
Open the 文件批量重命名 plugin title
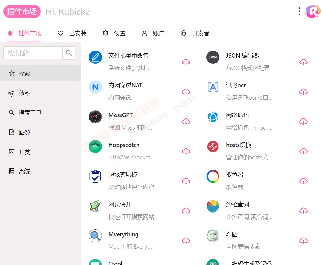coord(128,55)
